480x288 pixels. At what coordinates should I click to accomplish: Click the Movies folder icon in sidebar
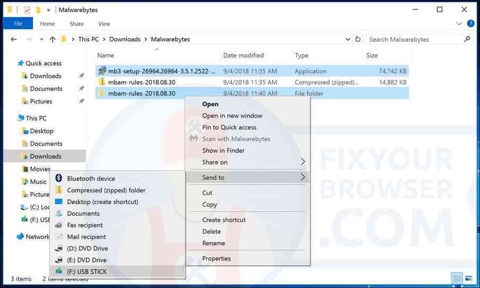25,168
